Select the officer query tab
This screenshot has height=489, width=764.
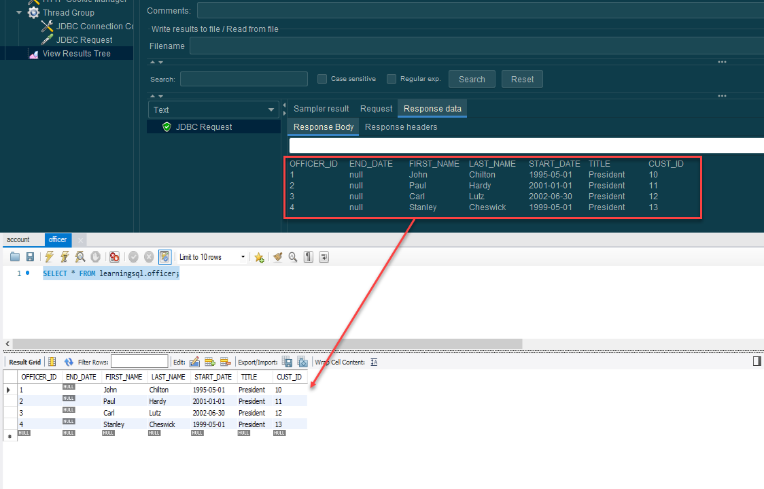58,240
